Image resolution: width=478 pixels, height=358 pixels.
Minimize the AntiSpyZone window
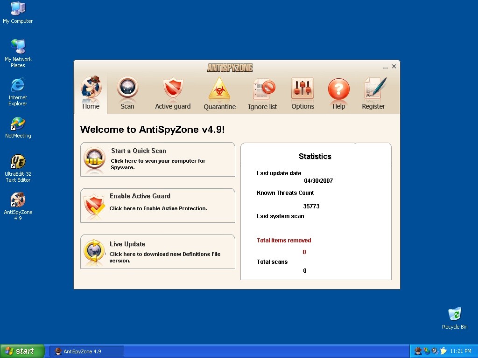click(x=386, y=67)
